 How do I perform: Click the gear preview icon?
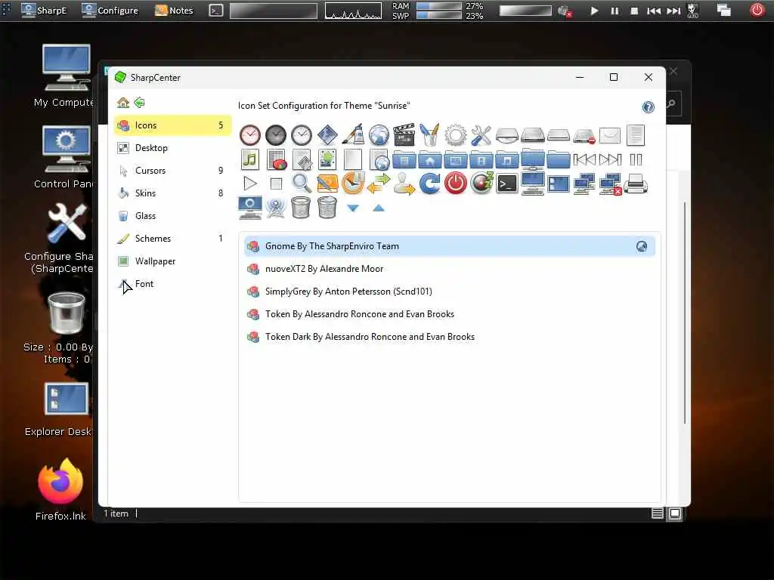[455, 135]
